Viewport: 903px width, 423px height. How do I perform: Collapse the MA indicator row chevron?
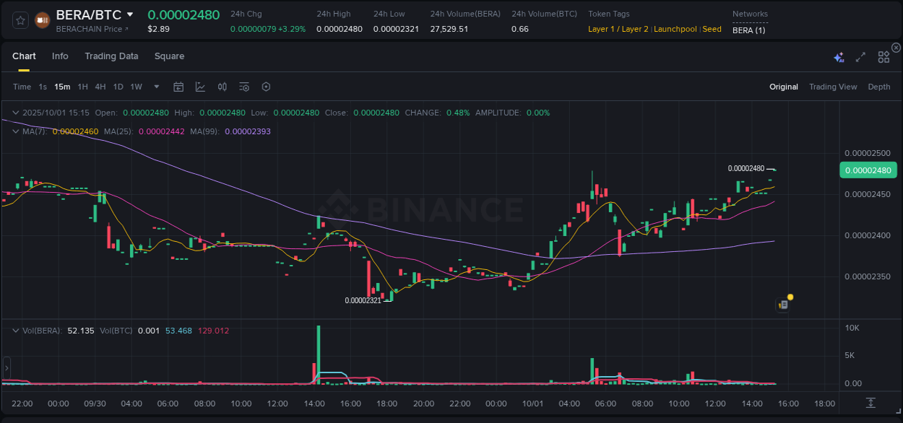pos(15,131)
